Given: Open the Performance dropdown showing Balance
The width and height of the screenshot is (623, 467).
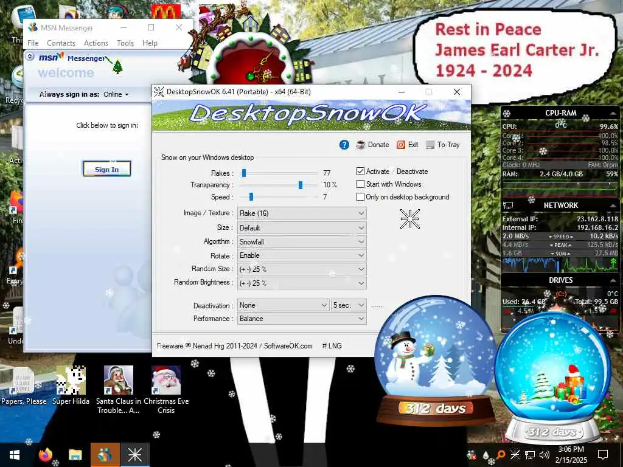Looking at the screenshot, I should (302, 319).
